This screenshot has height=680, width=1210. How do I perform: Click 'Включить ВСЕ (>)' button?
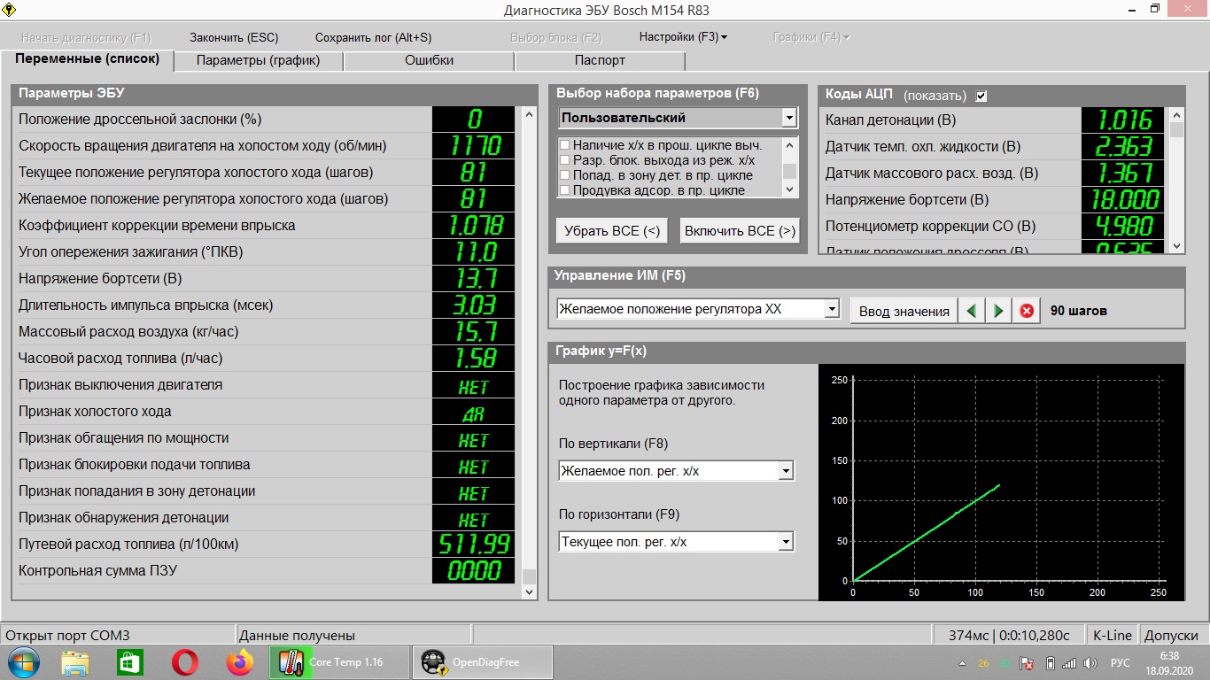pos(740,231)
